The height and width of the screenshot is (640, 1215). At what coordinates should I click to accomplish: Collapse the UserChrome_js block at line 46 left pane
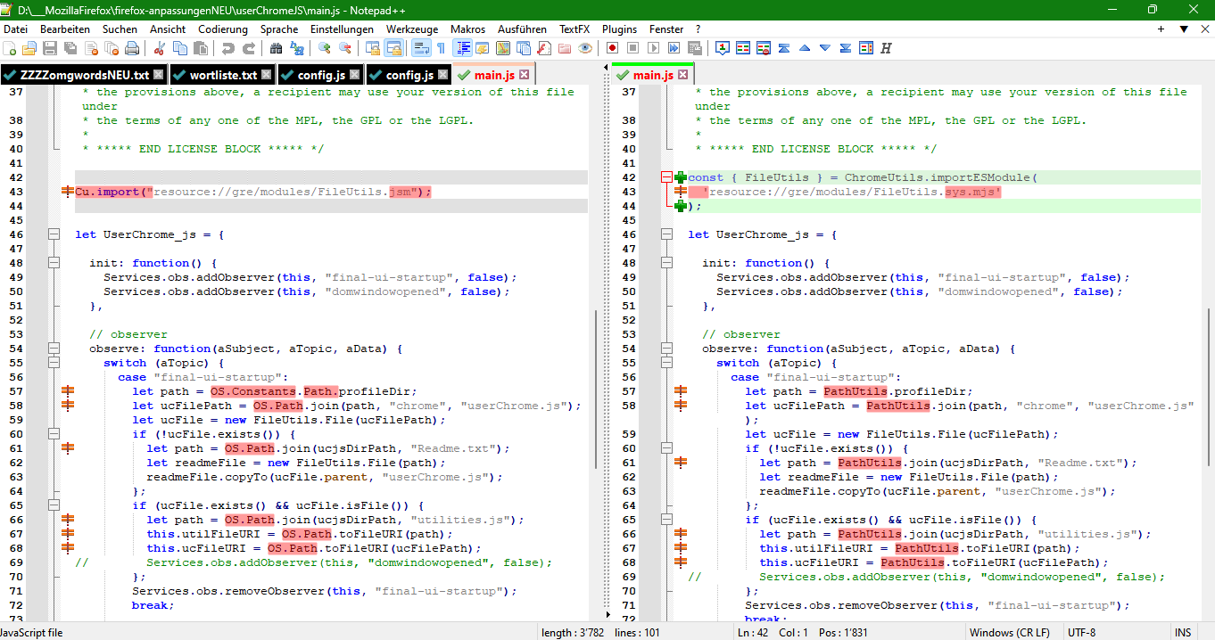pos(54,234)
